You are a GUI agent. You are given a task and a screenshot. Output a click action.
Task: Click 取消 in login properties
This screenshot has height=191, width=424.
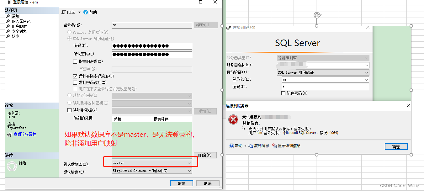coord(208,183)
